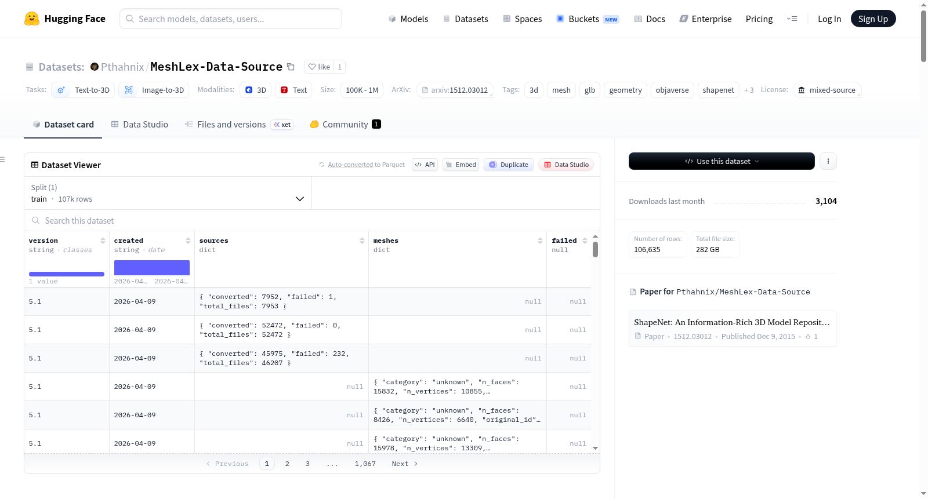Click the Log In link
The height and width of the screenshot is (499, 928).
(829, 19)
